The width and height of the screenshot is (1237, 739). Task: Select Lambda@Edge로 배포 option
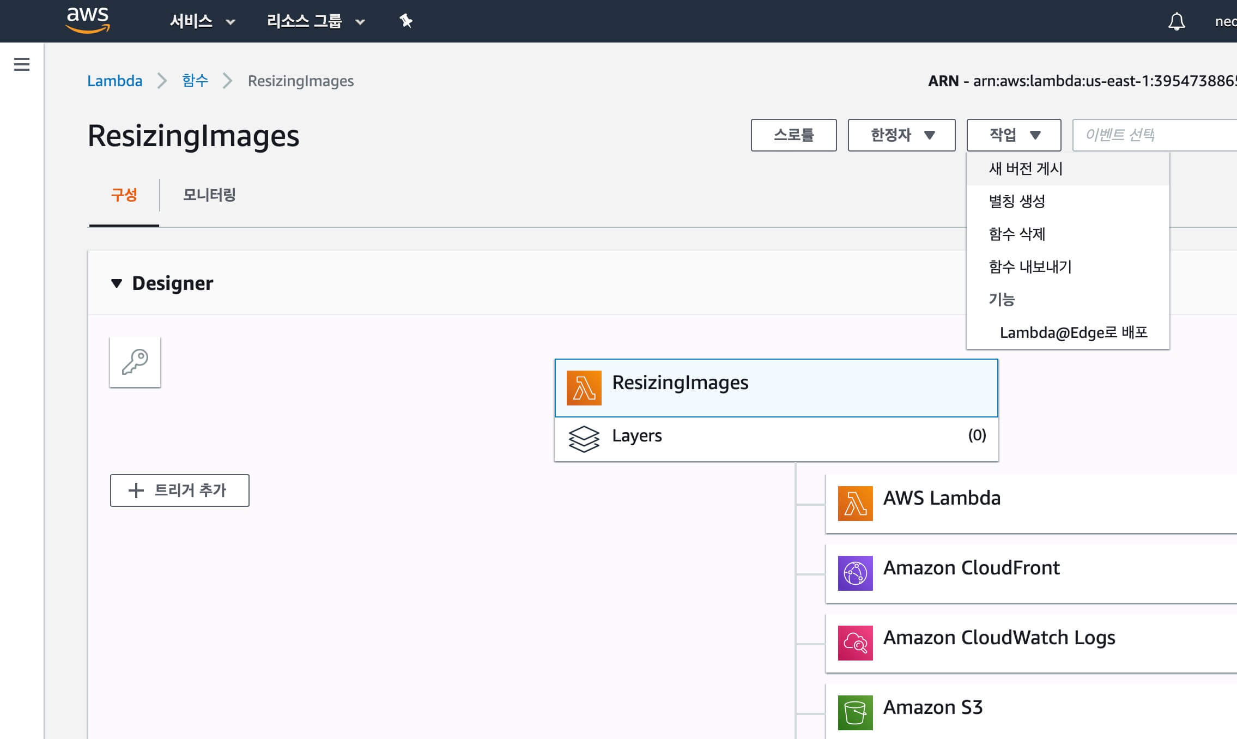tap(1068, 332)
